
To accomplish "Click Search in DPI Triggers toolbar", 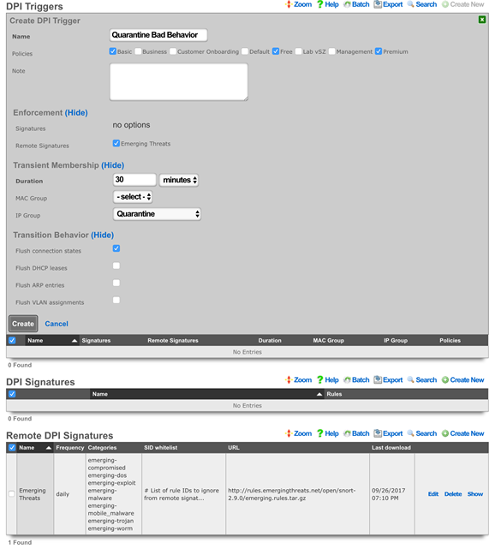I will point(422,4).
